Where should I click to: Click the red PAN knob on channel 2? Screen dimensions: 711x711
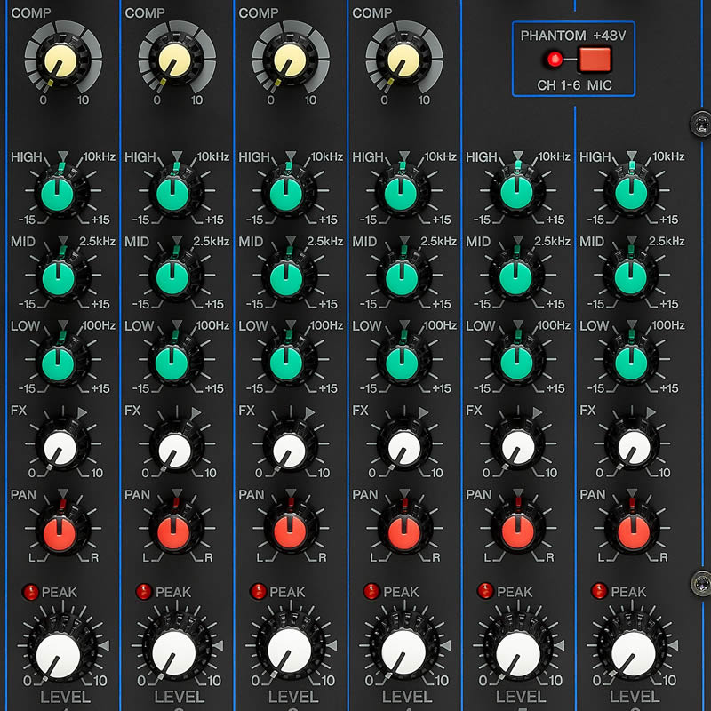(x=173, y=532)
